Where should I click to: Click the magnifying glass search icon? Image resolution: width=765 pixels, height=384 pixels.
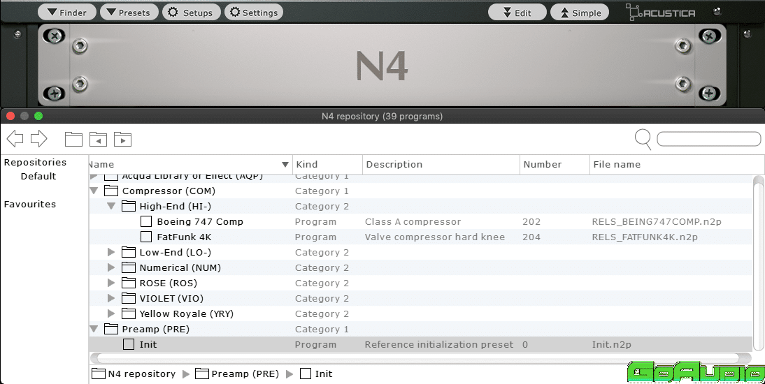643,140
